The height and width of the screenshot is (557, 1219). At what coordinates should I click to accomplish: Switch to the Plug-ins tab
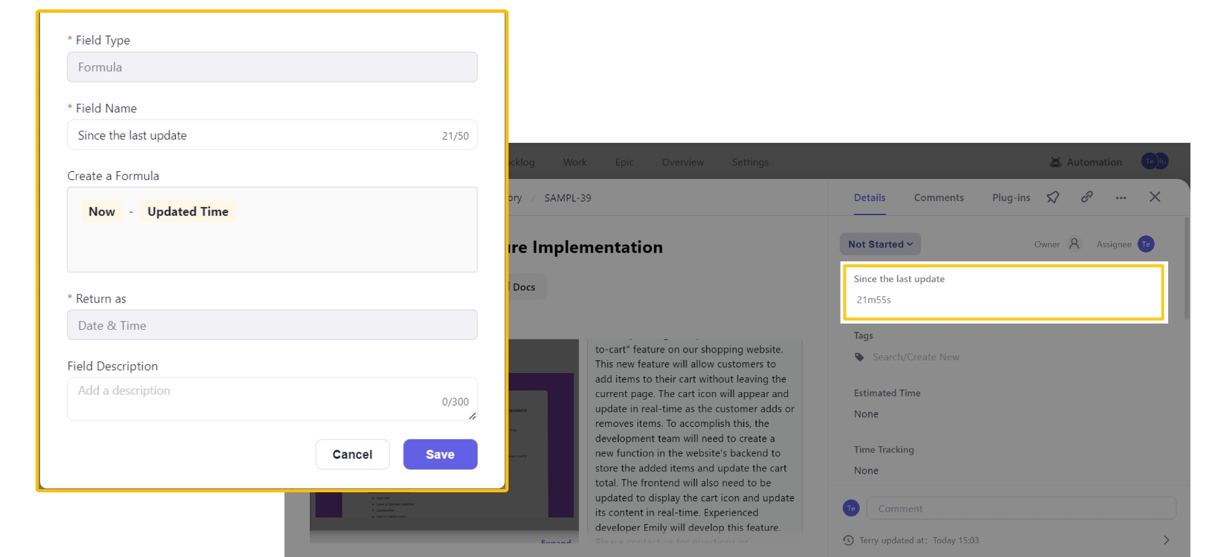click(1011, 198)
